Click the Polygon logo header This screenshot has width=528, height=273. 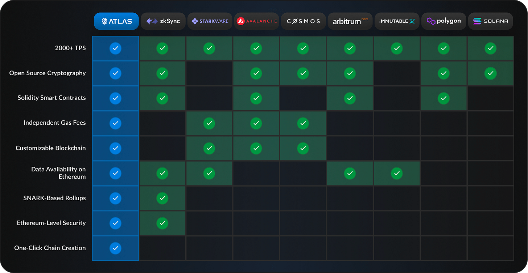(x=444, y=21)
